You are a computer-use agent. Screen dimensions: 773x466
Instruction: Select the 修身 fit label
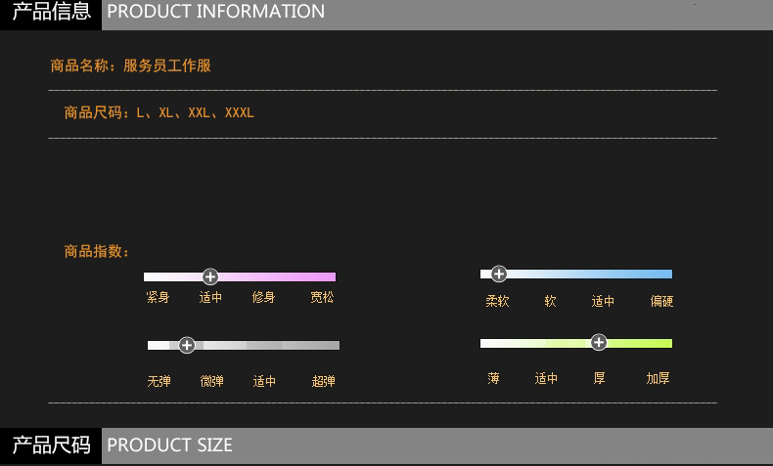[x=263, y=297]
